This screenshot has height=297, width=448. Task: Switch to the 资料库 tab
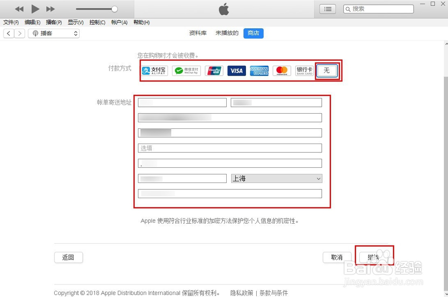coord(198,33)
